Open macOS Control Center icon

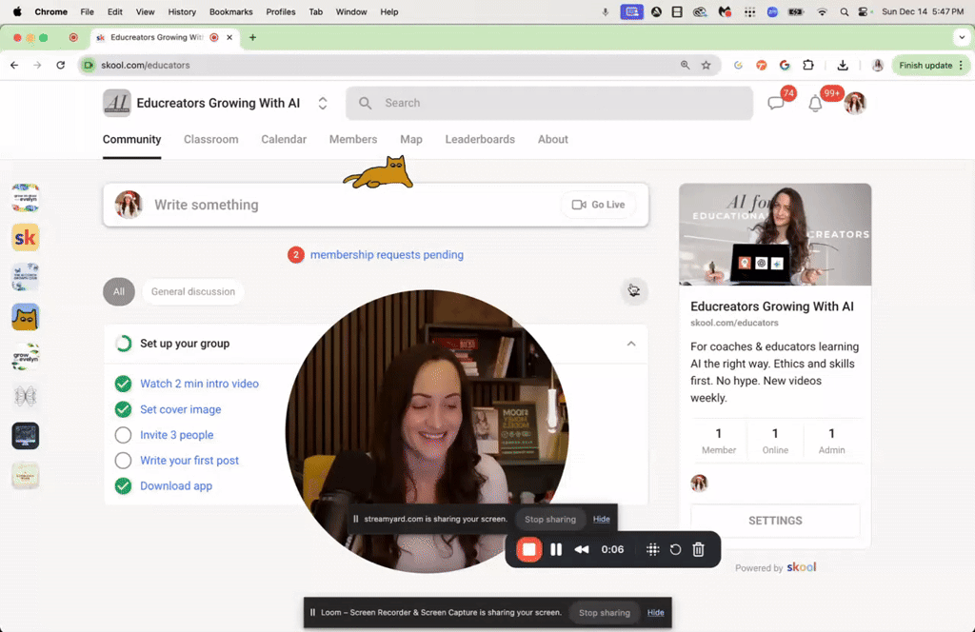click(863, 11)
